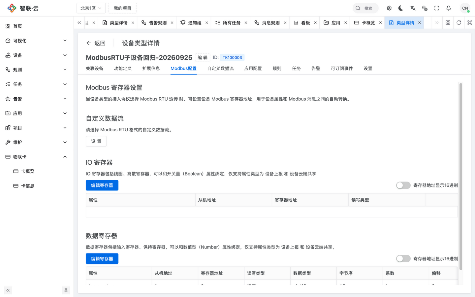
Task: Open the timezone globe-clock icon in header
Action: 425,8
